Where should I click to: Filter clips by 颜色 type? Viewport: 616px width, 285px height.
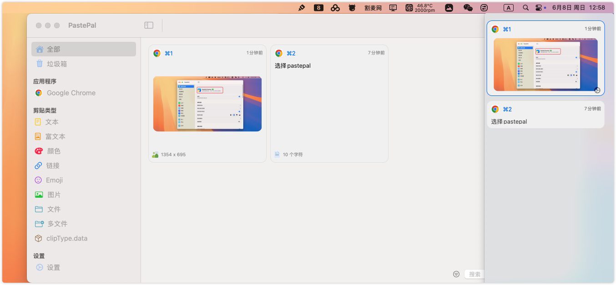click(84, 151)
